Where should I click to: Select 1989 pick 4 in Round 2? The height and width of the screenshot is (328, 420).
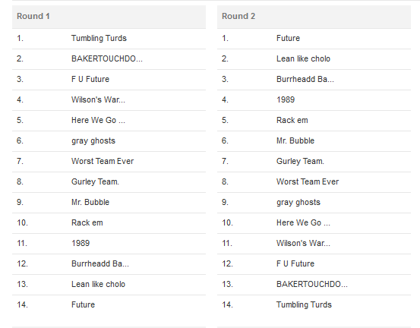click(x=286, y=99)
